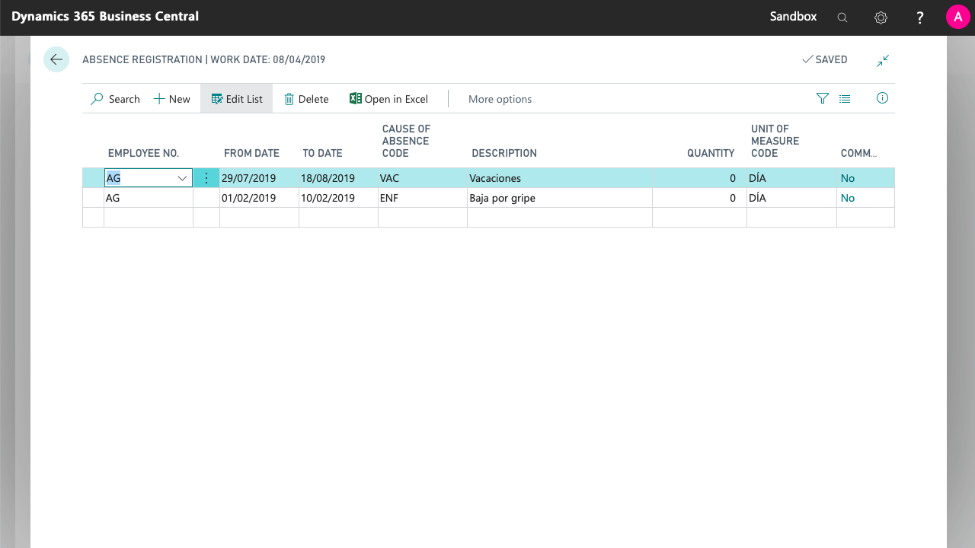Open the help question mark
Viewport: 975px width, 548px height.
(x=920, y=18)
